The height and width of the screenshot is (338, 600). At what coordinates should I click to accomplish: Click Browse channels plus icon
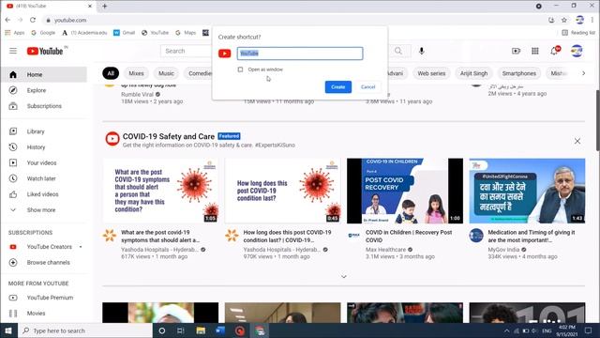[x=13, y=263]
